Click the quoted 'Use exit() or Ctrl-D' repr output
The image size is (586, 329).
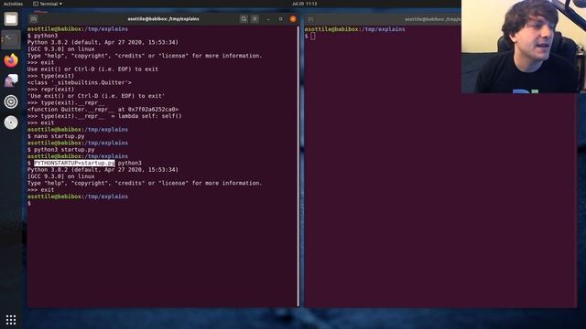96,96
